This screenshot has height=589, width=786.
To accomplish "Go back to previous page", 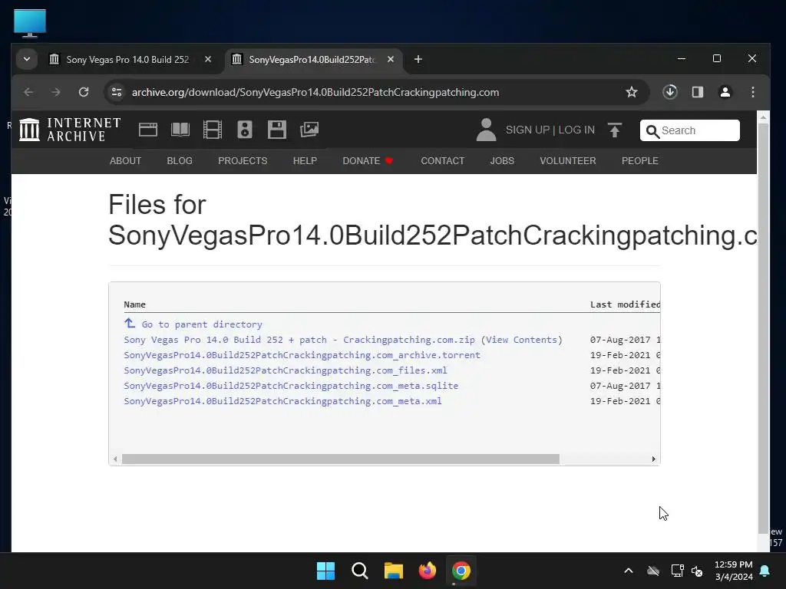I will click(28, 92).
